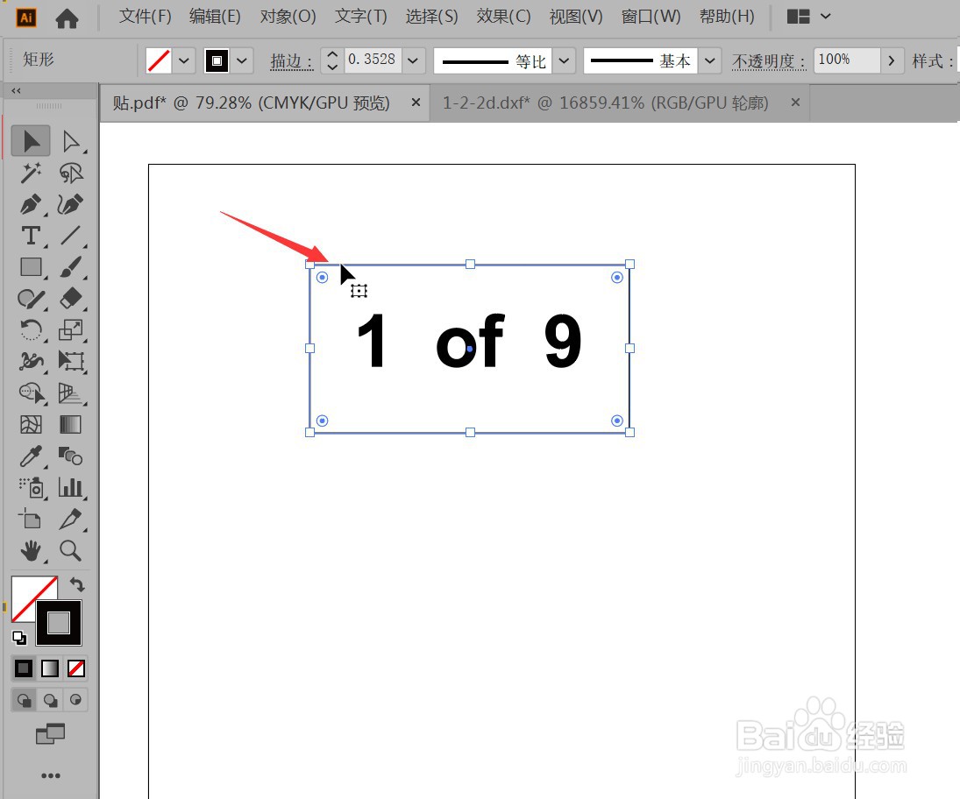960x799 pixels.
Task: Choose the Lasso tool
Action: pyautogui.click(x=71, y=173)
